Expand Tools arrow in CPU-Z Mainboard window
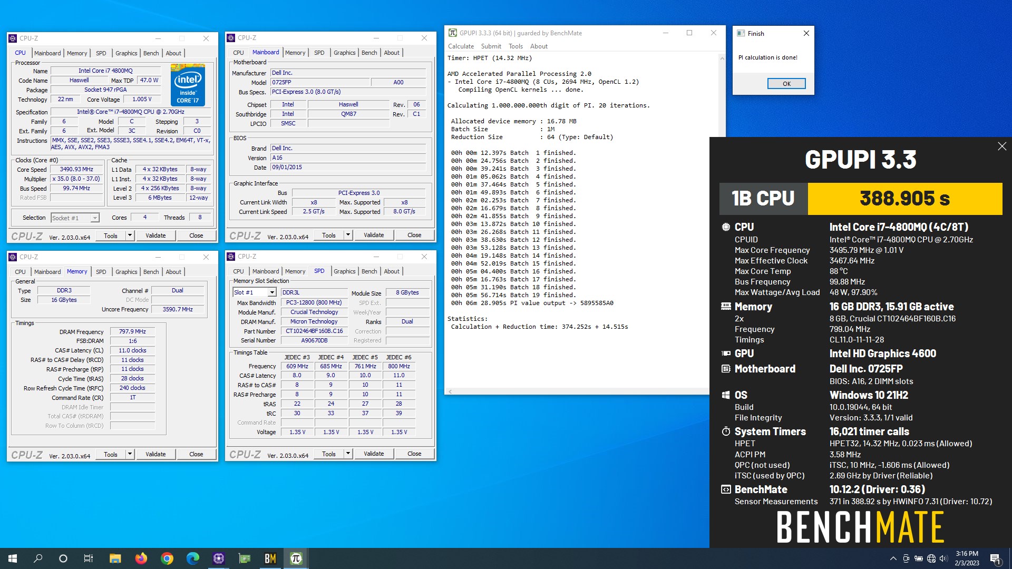Viewport: 1012px width, 569px height. click(x=348, y=235)
